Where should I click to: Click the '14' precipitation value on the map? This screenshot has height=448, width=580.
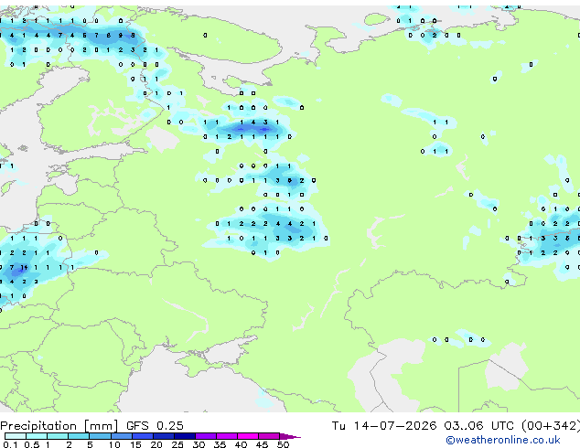click(24, 267)
